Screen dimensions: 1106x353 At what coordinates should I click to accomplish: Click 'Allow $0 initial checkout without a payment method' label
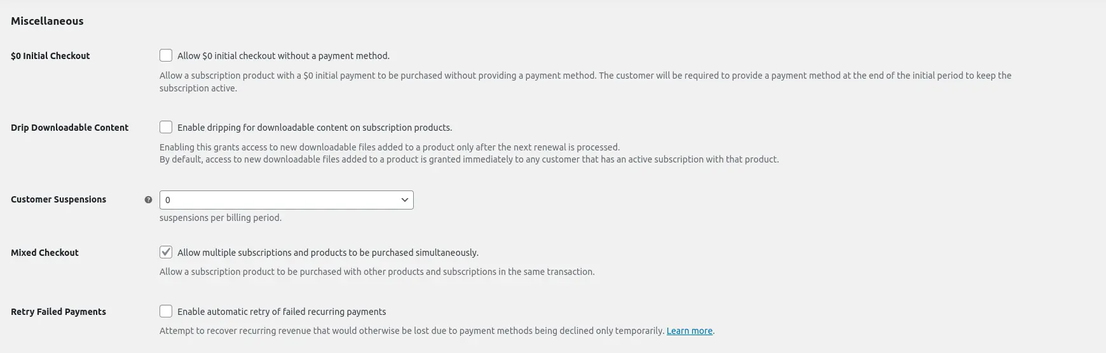tap(283, 56)
